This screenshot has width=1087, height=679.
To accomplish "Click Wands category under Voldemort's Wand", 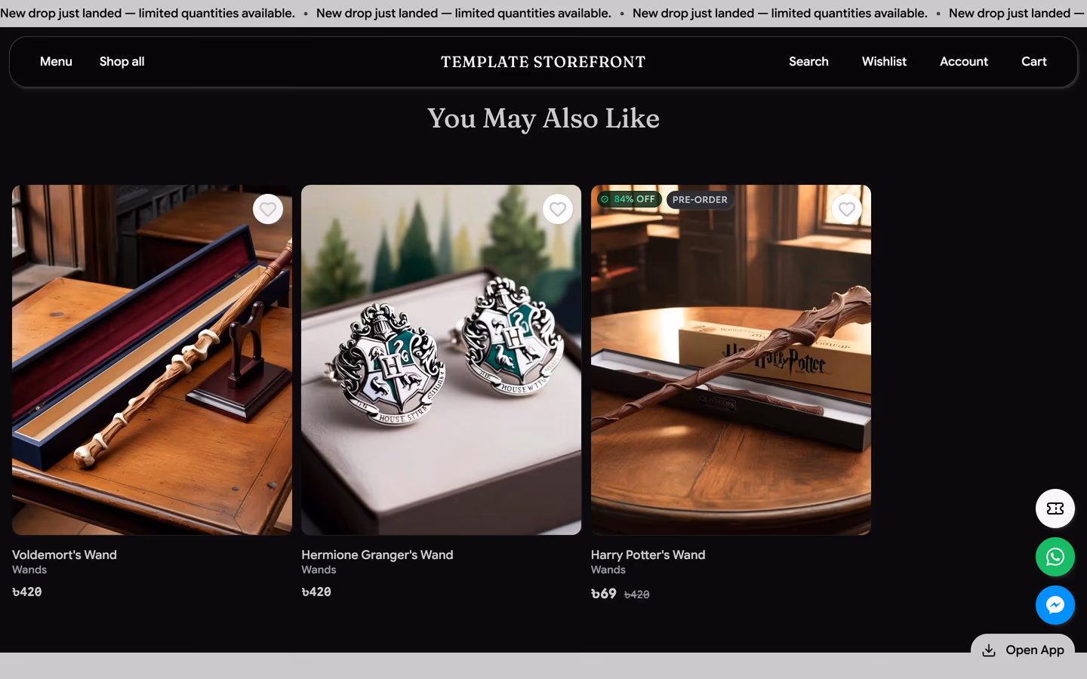I will tap(29, 570).
